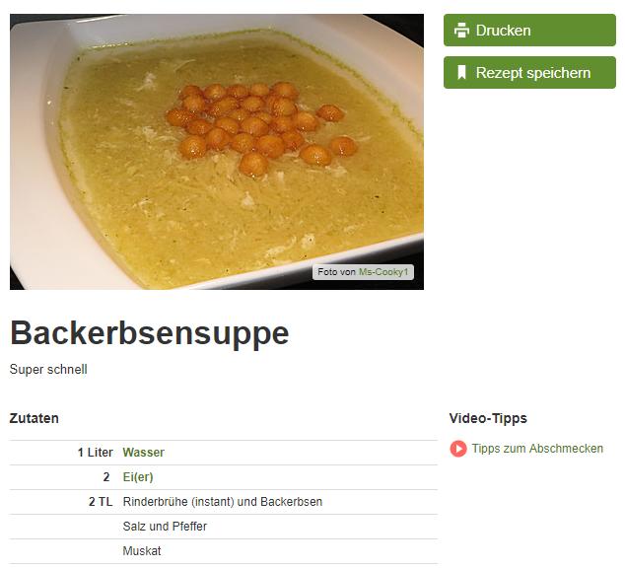Viewport: 625px width, 568px height.
Task: Open the Tipps zum Abschmecken video link
Action: [537, 449]
